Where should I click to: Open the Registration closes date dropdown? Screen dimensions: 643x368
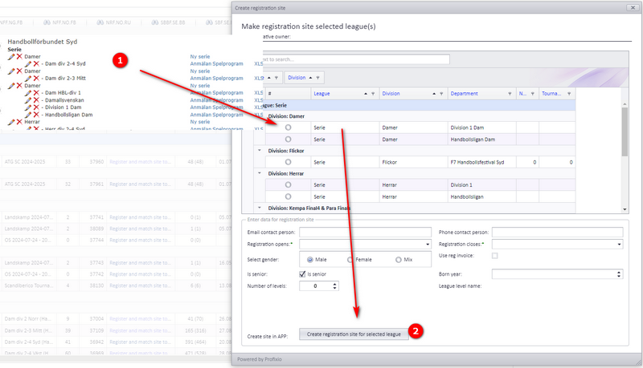[619, 245]
